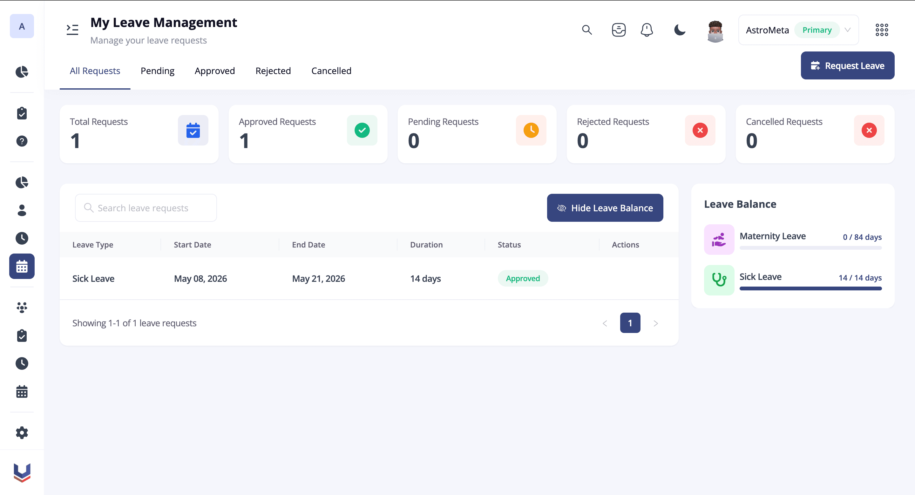Open notifications bell icon
Viewport: 915px width, 495px height.
[647, 30]
